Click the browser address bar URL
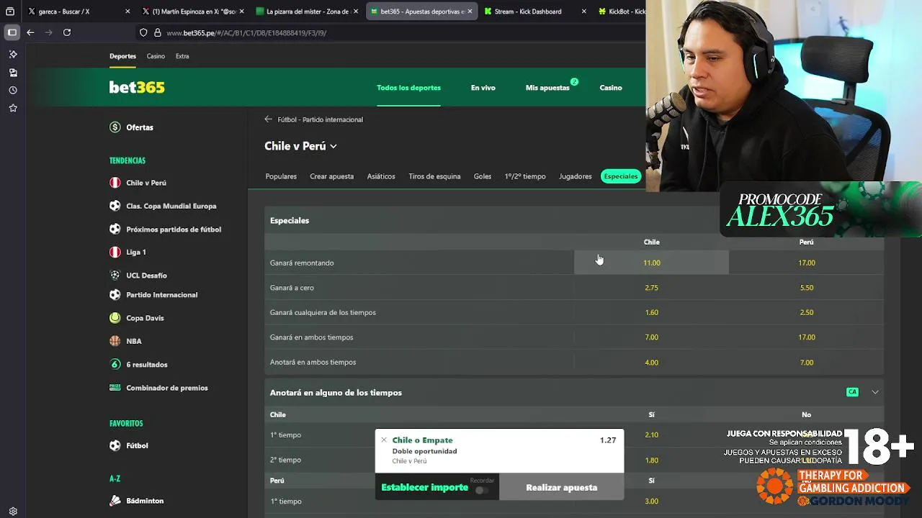Image resolution: width=922 pixels, height=518 pixels. (246, 32)
